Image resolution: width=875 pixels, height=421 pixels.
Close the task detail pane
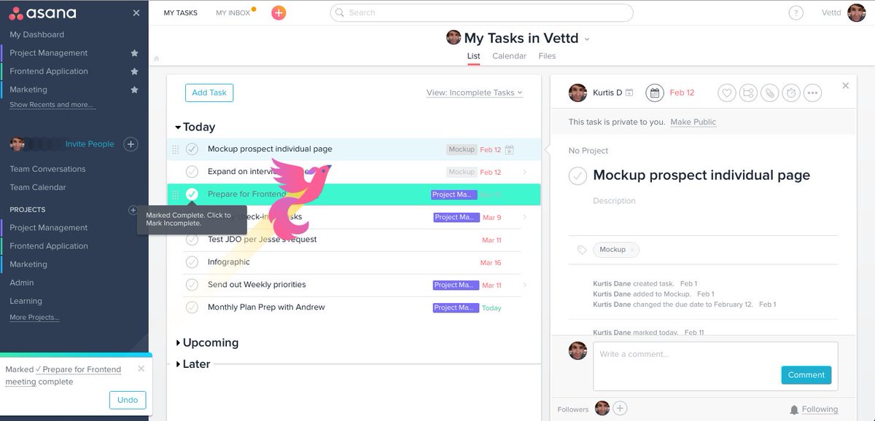[846, 85]
